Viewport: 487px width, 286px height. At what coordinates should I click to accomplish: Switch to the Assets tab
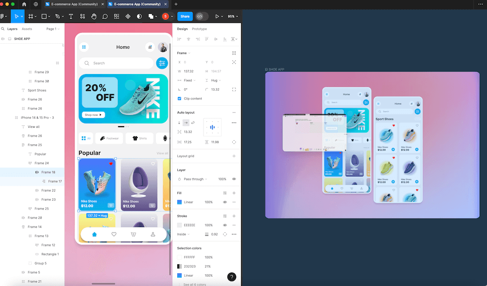pos(27,29)
